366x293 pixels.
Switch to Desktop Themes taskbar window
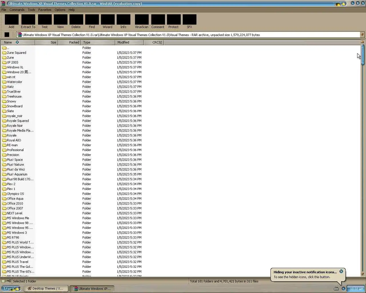click(x=46, y=288)
